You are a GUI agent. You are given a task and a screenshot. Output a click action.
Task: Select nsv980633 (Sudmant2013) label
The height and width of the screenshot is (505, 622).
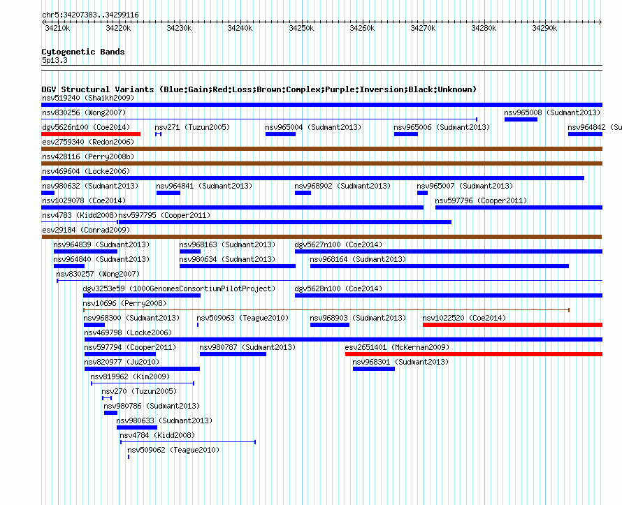click(x=165, y=420)
